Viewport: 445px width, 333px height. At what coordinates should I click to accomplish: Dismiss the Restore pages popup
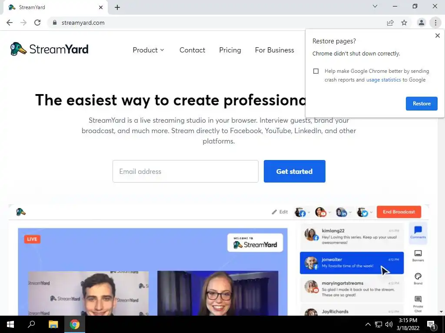point(437,36)
